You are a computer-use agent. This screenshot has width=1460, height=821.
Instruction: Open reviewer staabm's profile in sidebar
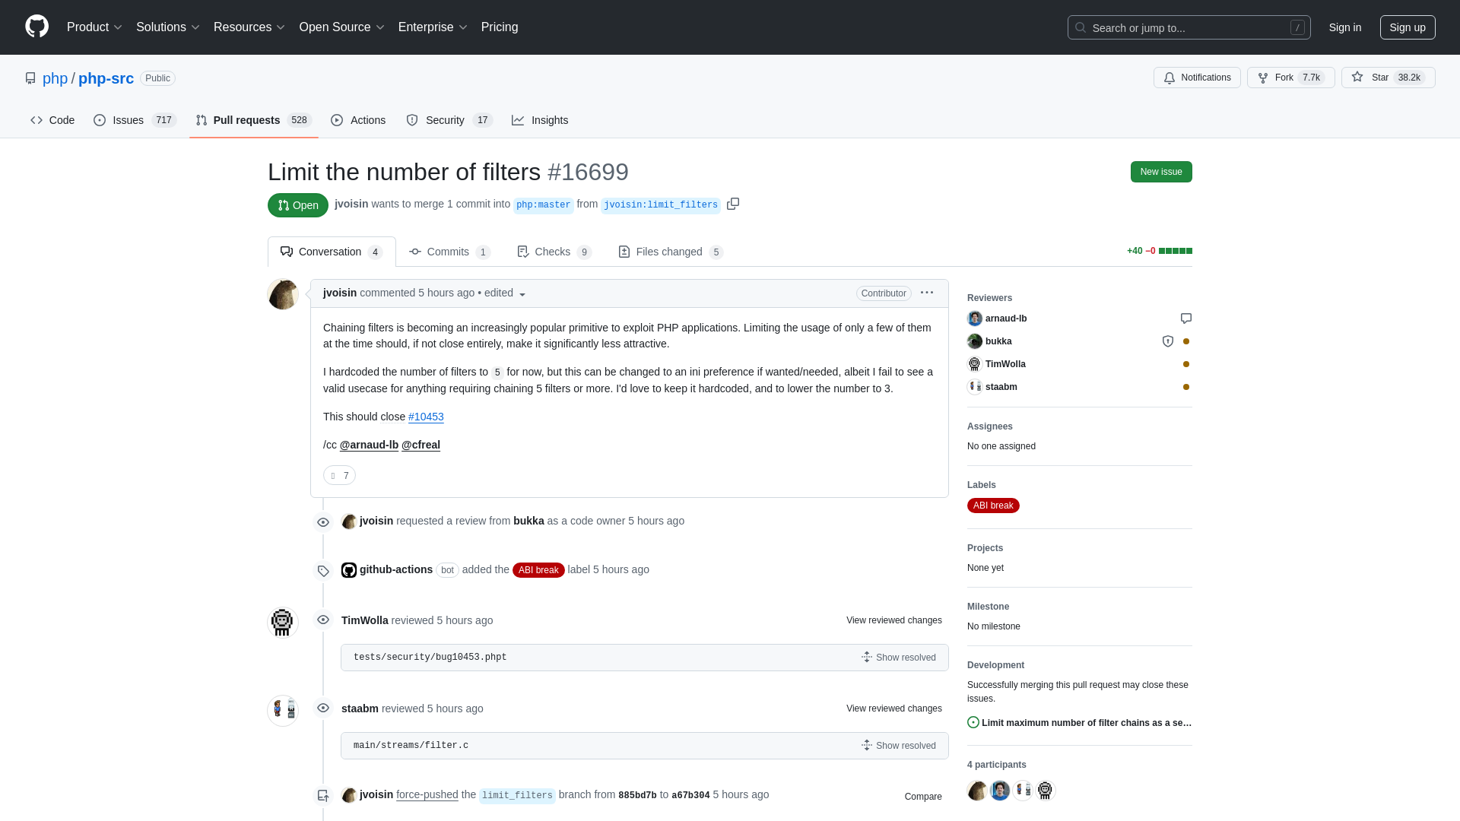tap(1001, 387)
